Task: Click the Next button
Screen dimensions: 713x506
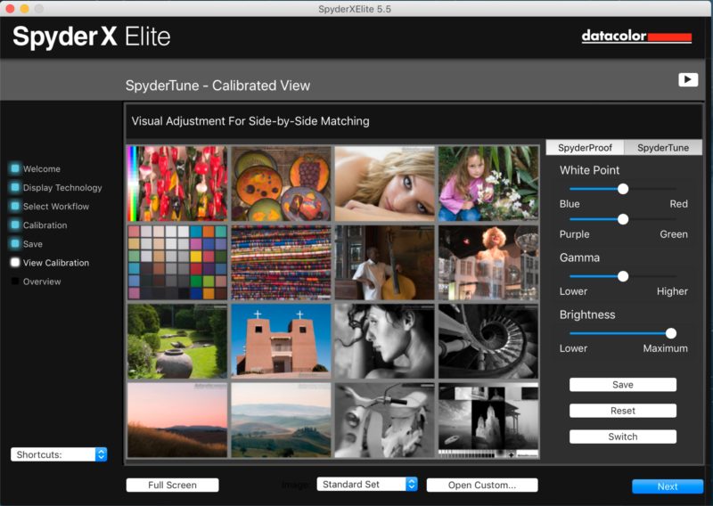Action: coord(668,486)
